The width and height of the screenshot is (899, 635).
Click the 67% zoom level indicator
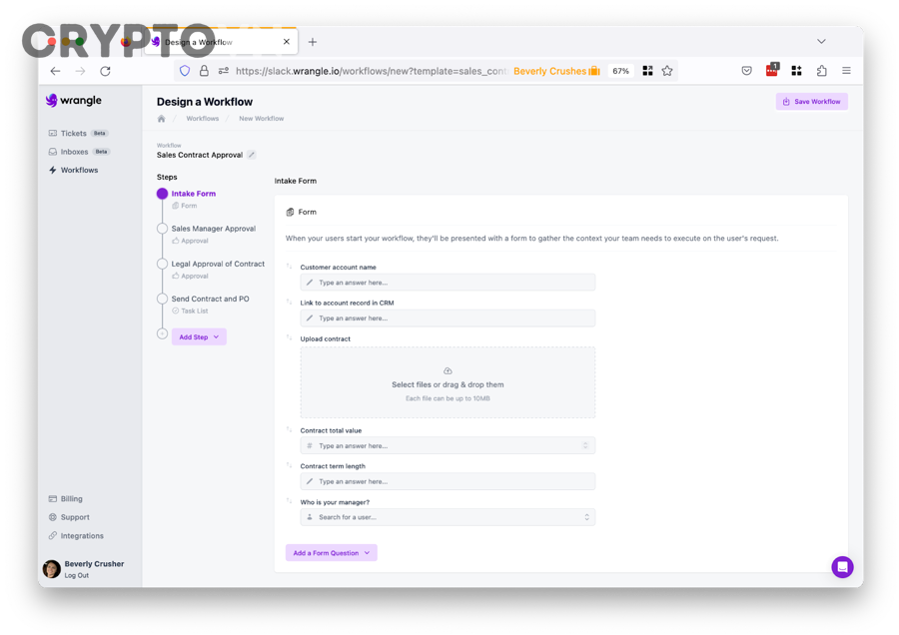[621, 71]
